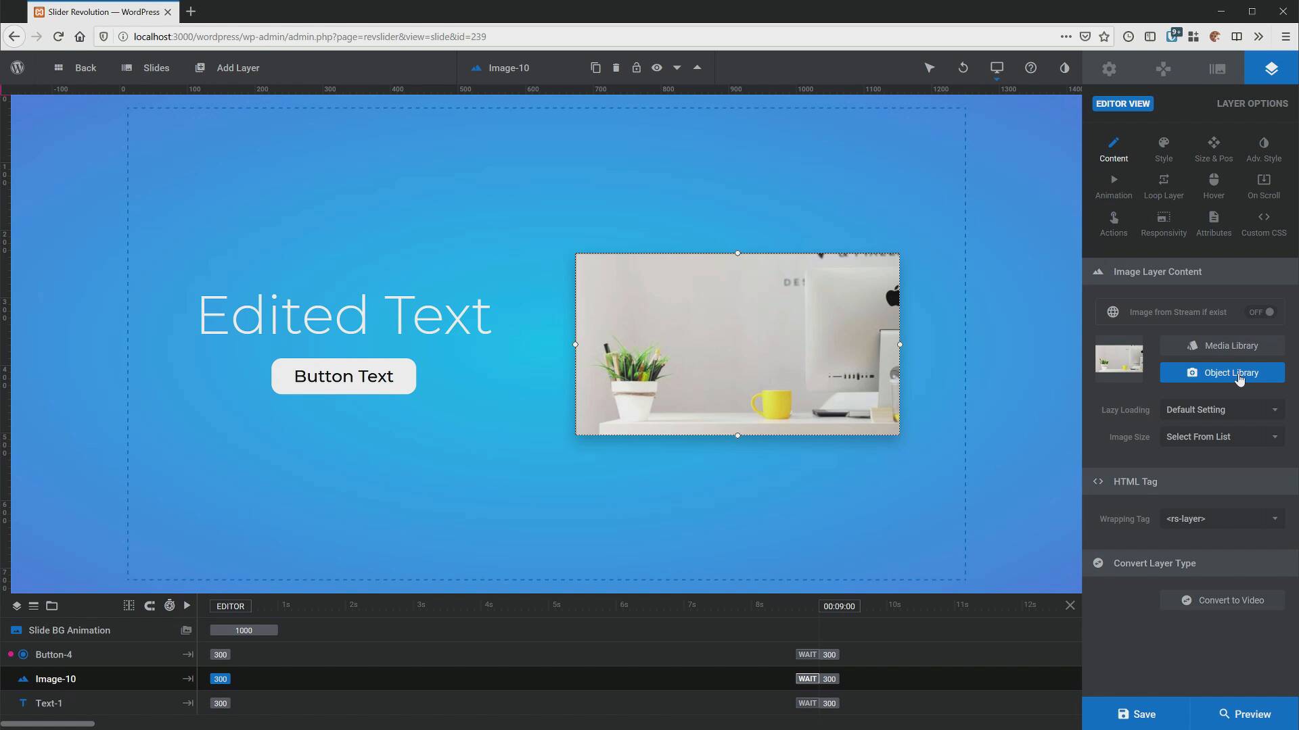
Task: Select the image thumbnail in Image Layer Content
Action: pyautogui.click(x=1119, y=359)
